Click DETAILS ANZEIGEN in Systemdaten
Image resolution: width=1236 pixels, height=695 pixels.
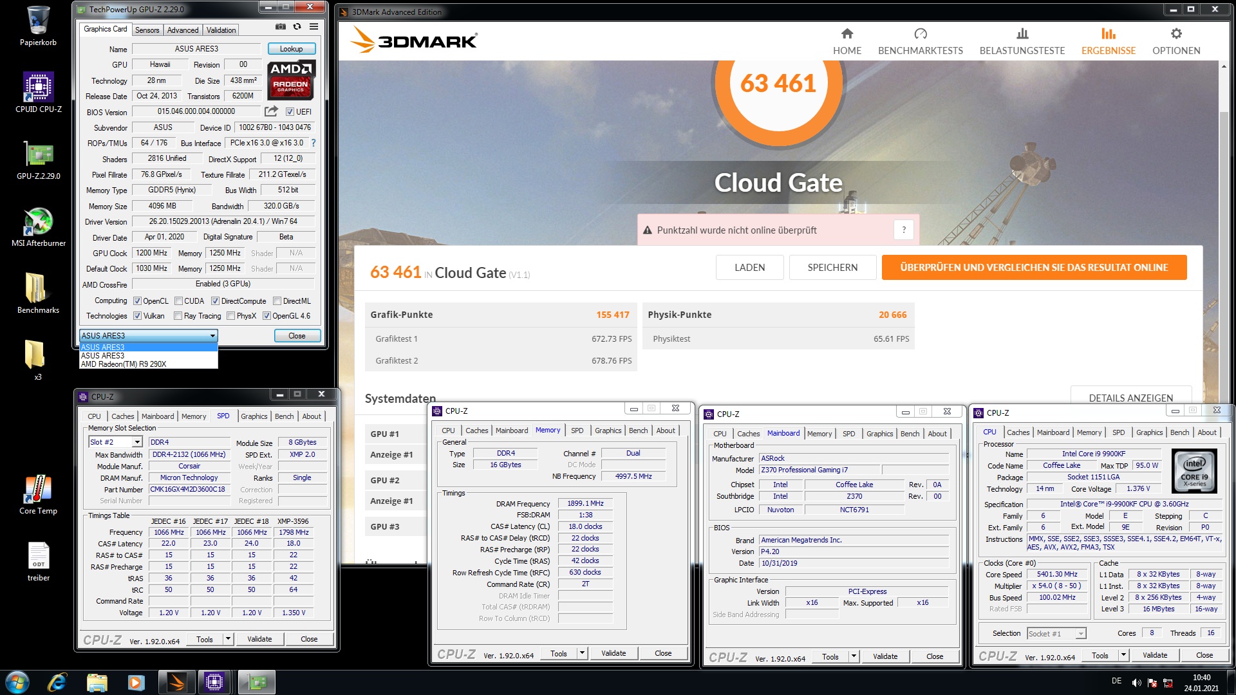pyautogui.click(x=1130, y=398)
